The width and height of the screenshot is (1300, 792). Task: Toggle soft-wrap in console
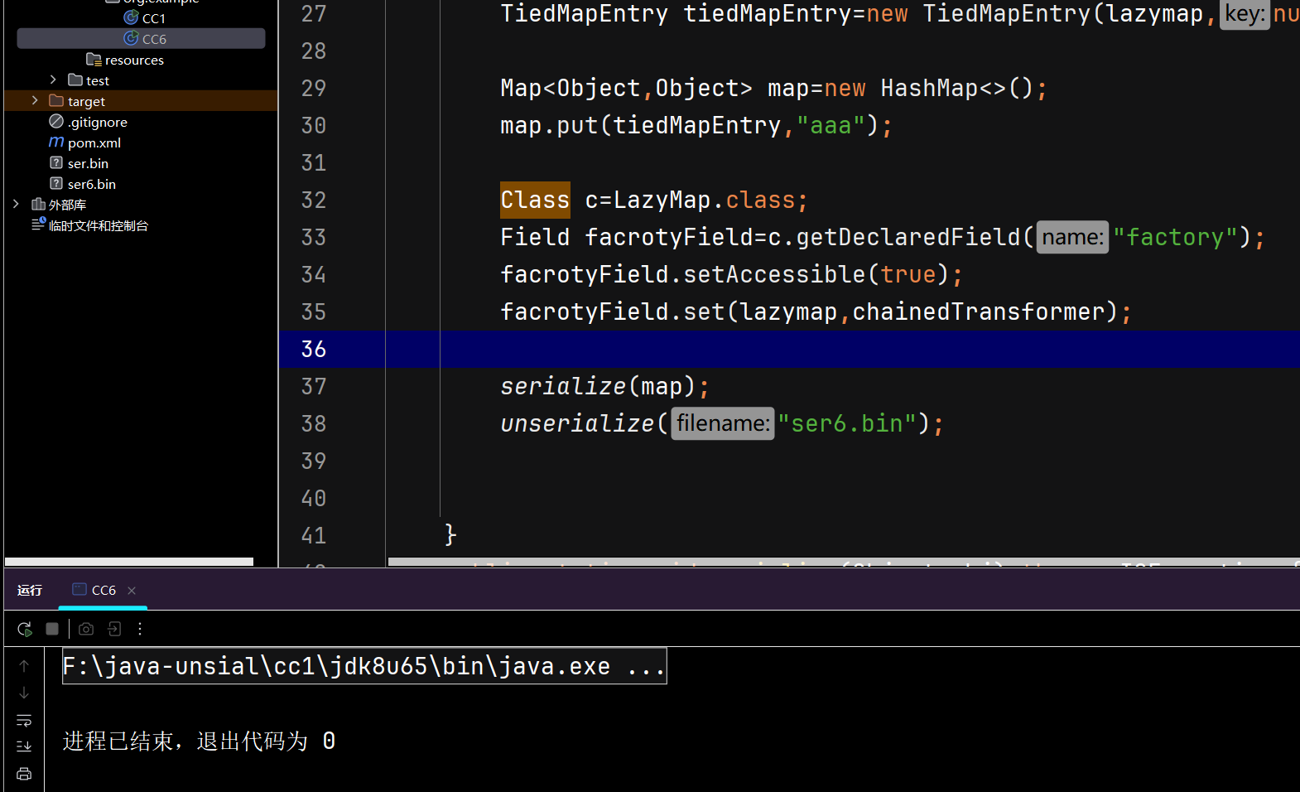click(x=24, y=720)
